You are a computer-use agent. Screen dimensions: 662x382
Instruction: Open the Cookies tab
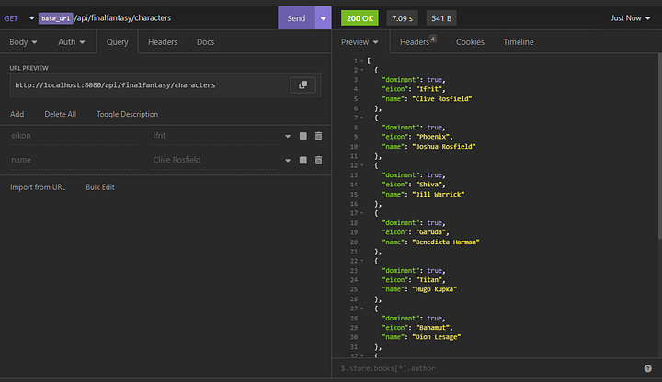click(470, 42)
